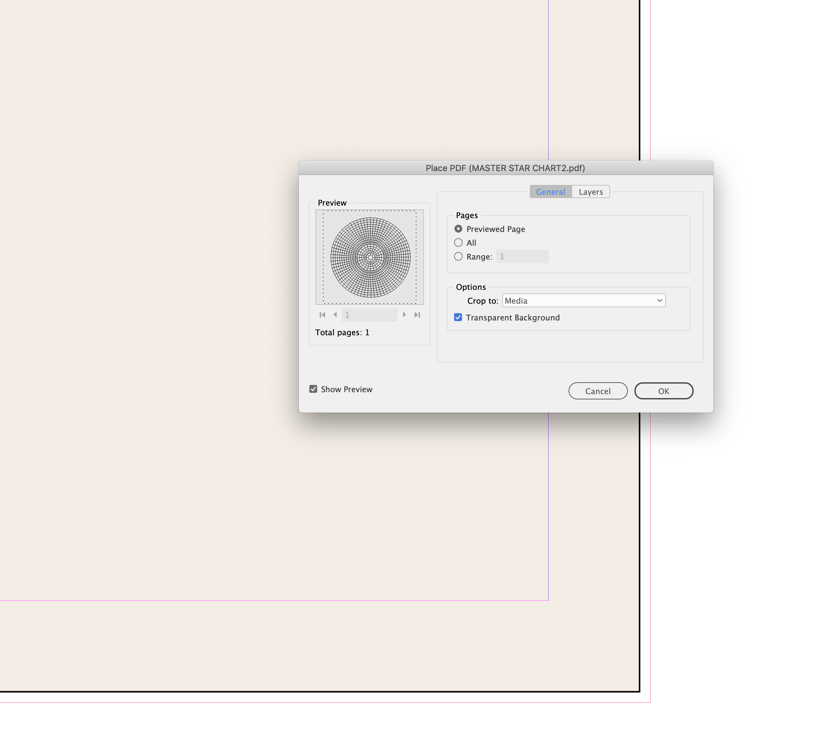Click the MASTER STAR CHART2 preview image
The height and width of the screenshot is (733, 820).
tap(371, 257)
